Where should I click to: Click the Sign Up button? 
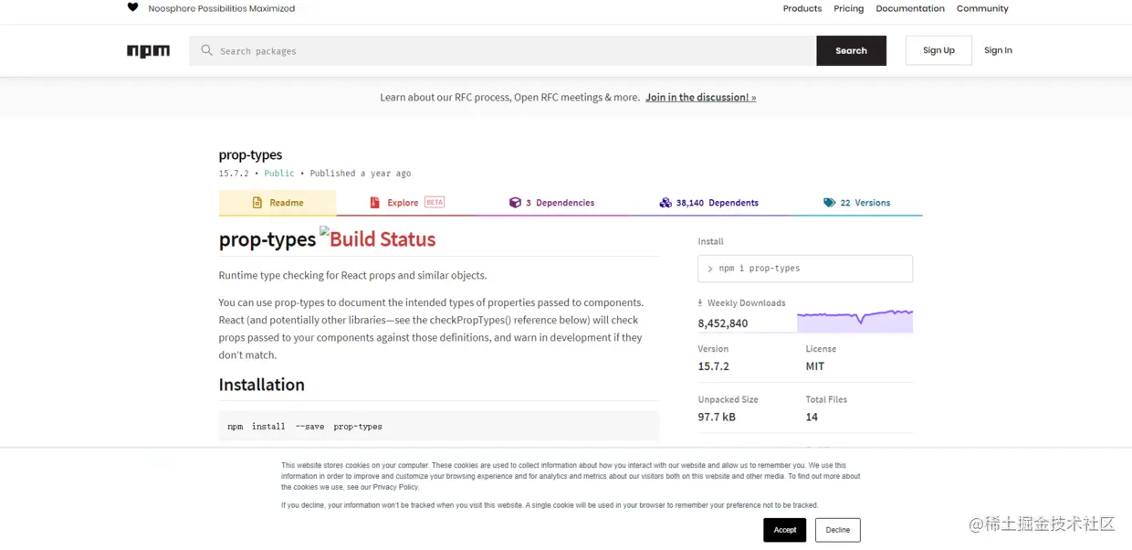[x=938, y=50]
